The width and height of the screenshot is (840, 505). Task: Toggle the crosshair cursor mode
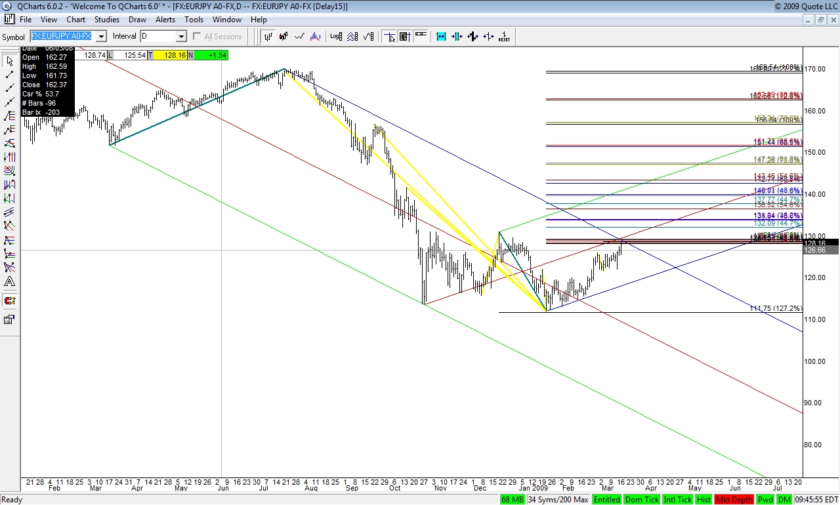[389, 37]
